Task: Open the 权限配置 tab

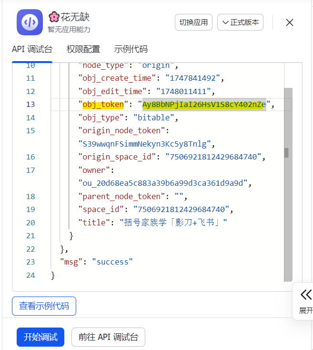Action: click(83, 49)
